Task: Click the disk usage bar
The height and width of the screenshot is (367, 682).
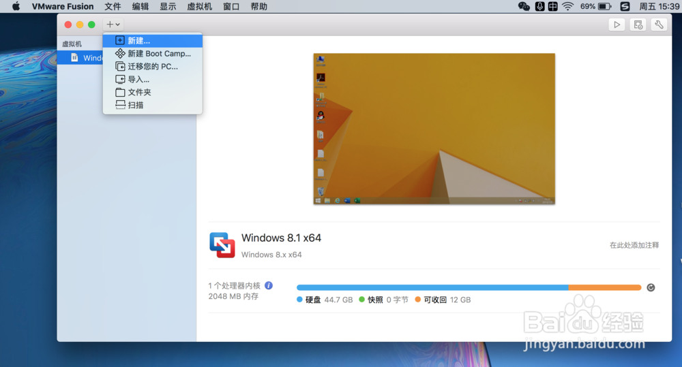Action: [x=469, y=287]
